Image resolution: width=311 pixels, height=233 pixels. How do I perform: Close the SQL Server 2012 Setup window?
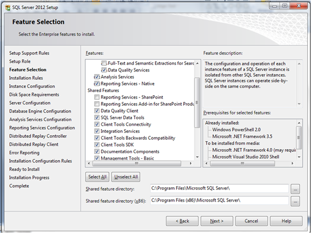(299, 6)
